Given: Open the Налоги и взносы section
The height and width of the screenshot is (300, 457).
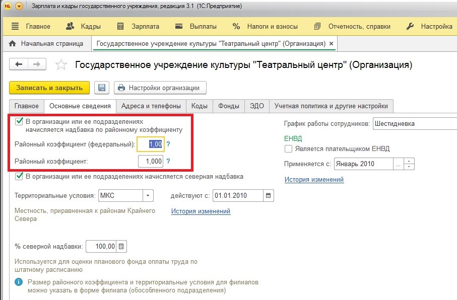Looking at the screenshot, I should [265, 27].
